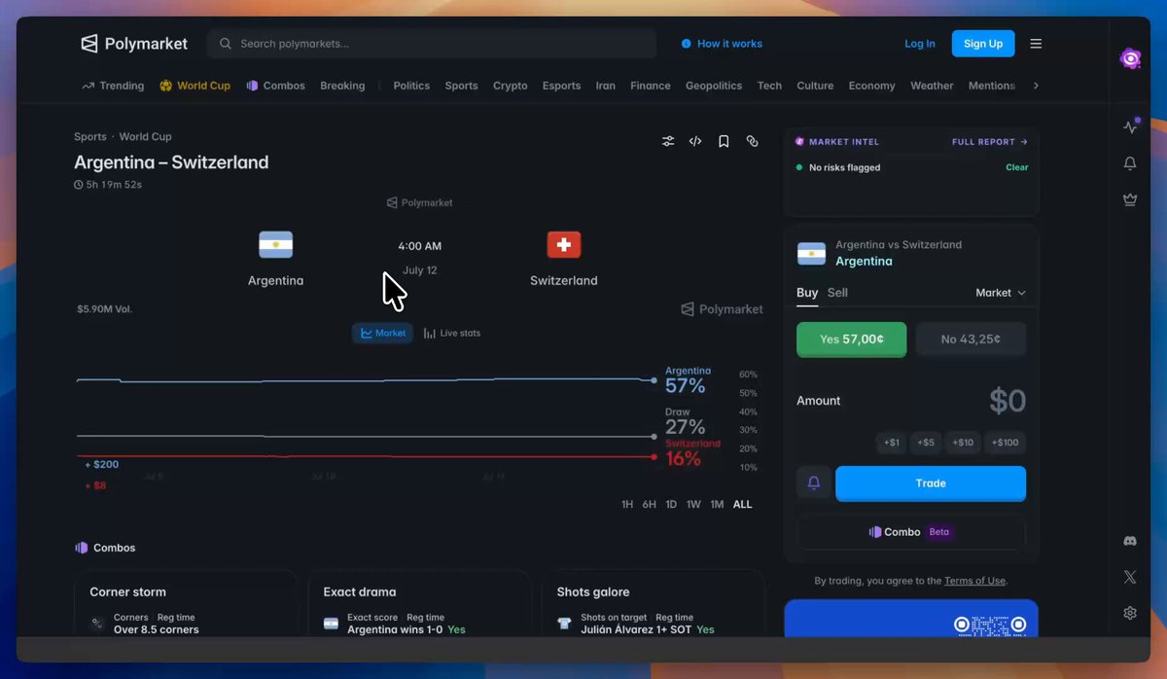Screen dimensions: 1167x679
Task: Open the hamburger menu beside Sign Up
Action: click(1036, 44)
